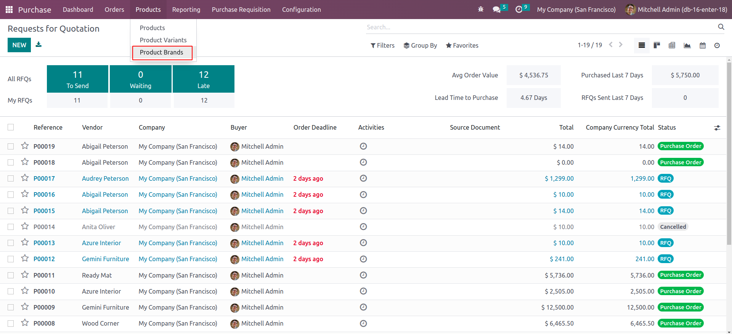Sort by the Vendor column header
This screenshot has width=732, height=334.
[92, 127]
